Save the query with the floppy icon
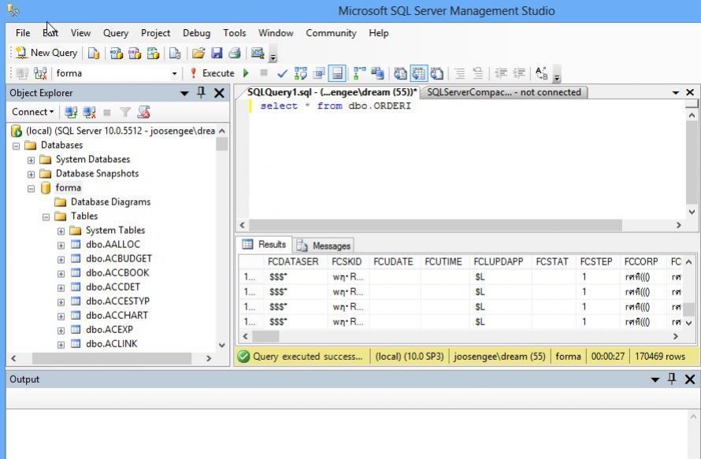 pyautogui.click(x=217, y=54)
